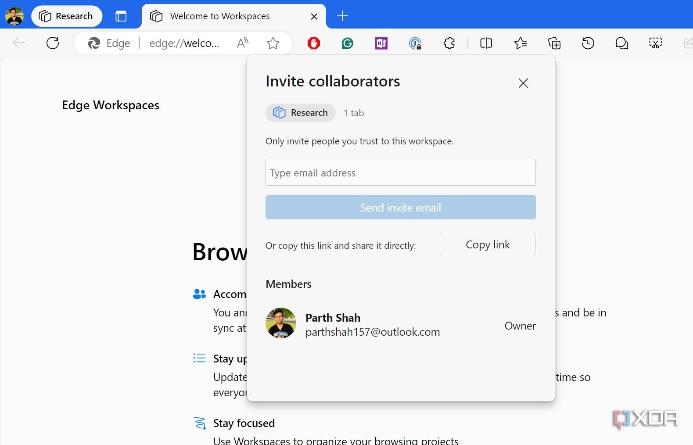
Task: Click the Research workspace chip in dialog
Action: coord(301,113)
